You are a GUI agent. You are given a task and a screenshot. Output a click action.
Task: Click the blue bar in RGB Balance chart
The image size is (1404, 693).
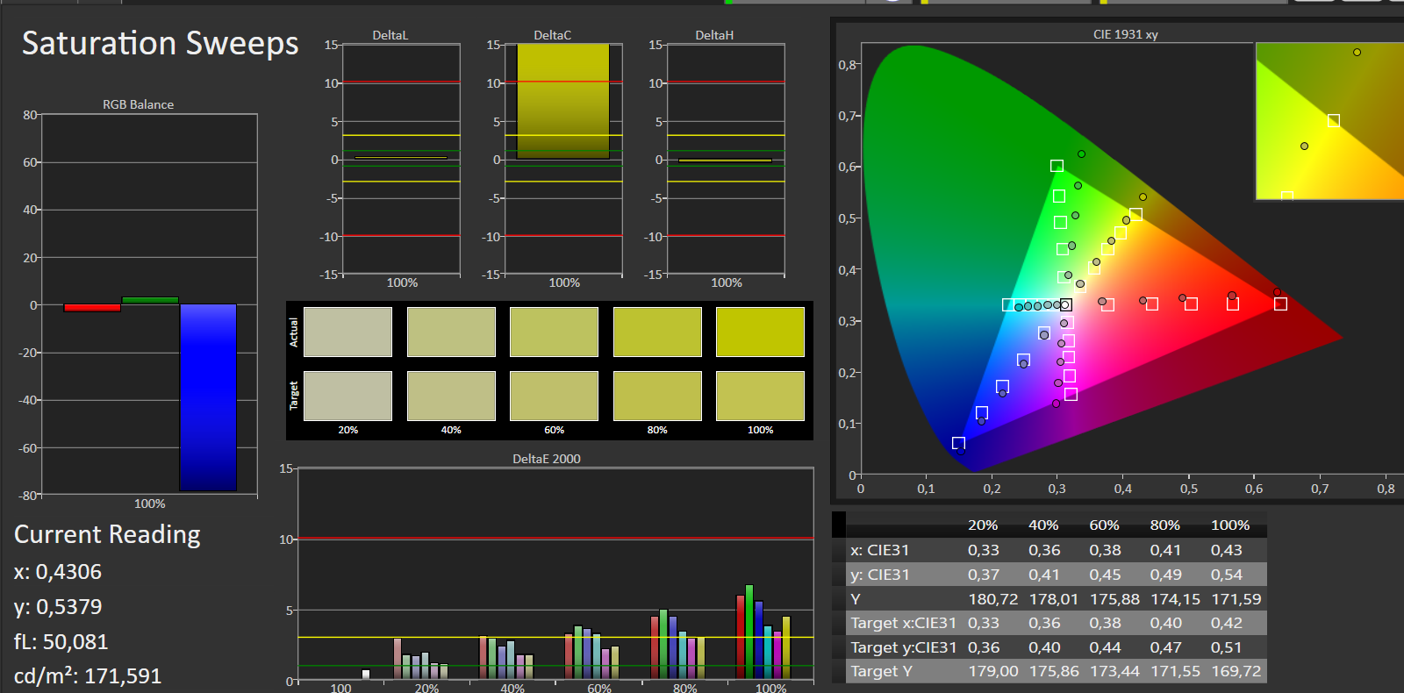point(208,397)
